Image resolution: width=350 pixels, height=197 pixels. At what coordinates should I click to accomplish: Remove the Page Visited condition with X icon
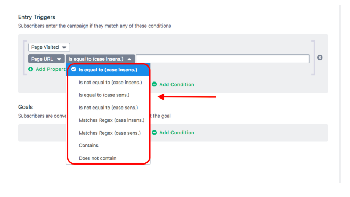point(320,58)
